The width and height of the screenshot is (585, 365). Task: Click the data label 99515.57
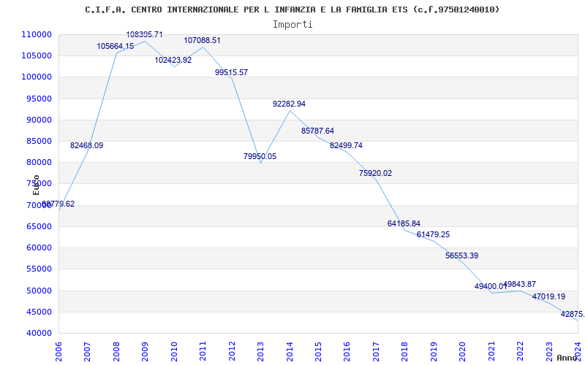tap(231, 72)
